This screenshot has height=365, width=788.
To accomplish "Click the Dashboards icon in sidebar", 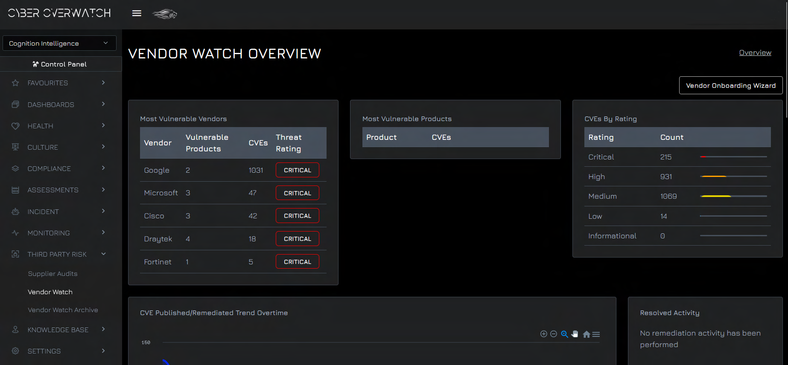I will [15, 104].
